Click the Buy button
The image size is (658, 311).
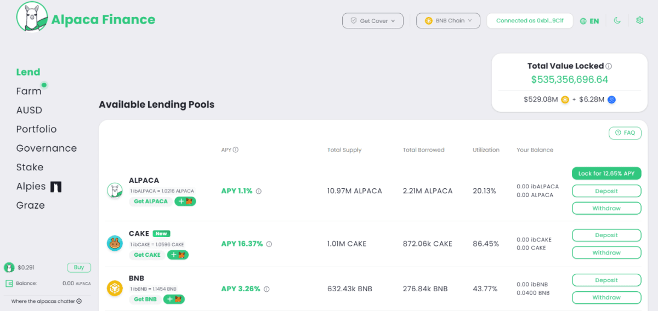click(x=79, y=267)
